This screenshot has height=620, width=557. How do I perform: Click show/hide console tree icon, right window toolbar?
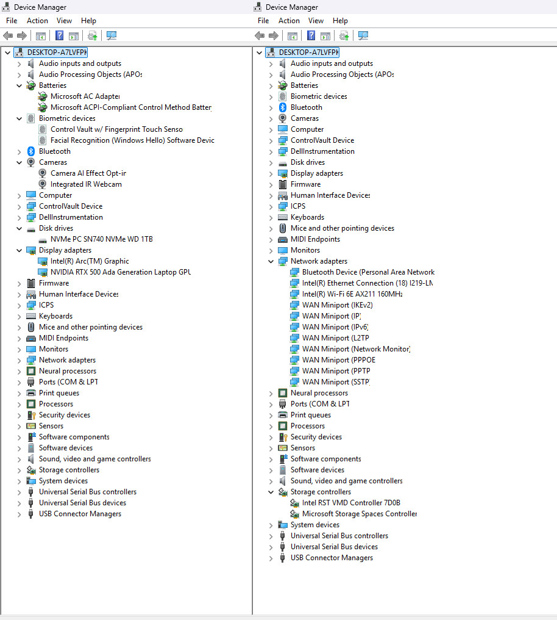[293, 36]
